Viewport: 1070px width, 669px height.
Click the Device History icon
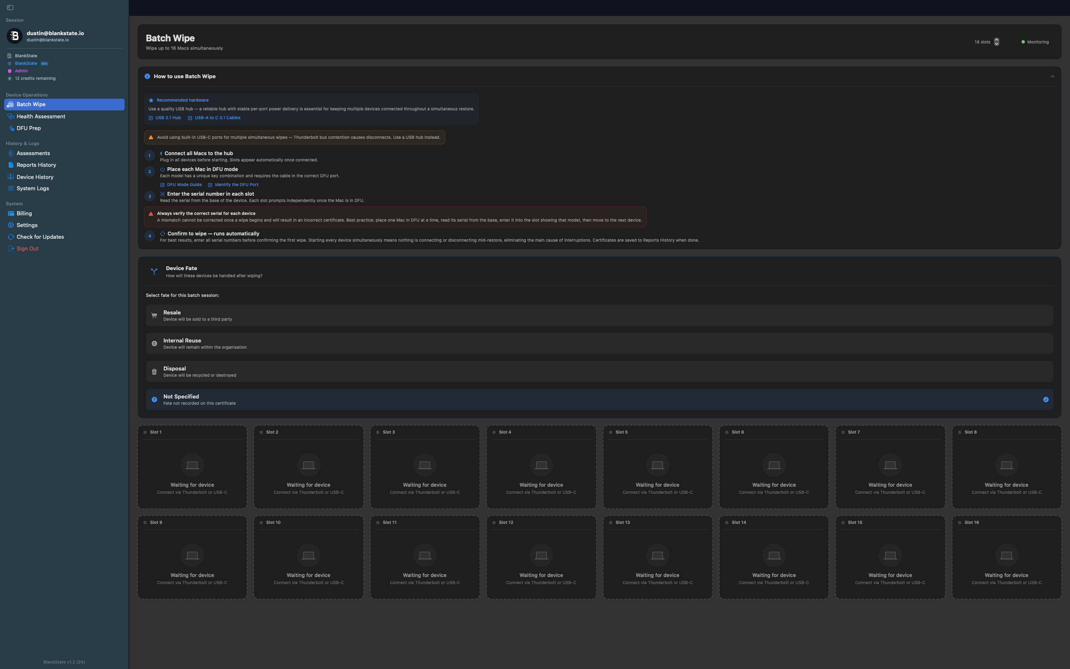coord(10,177)
